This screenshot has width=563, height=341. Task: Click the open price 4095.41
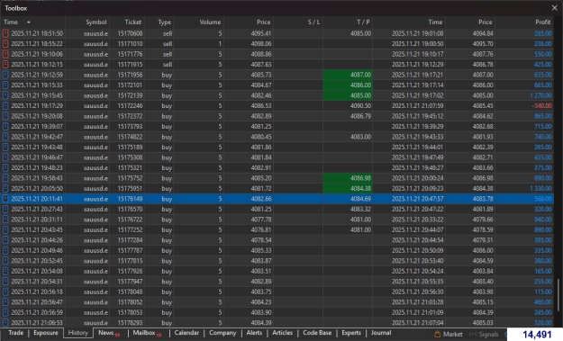pos(261,33)
